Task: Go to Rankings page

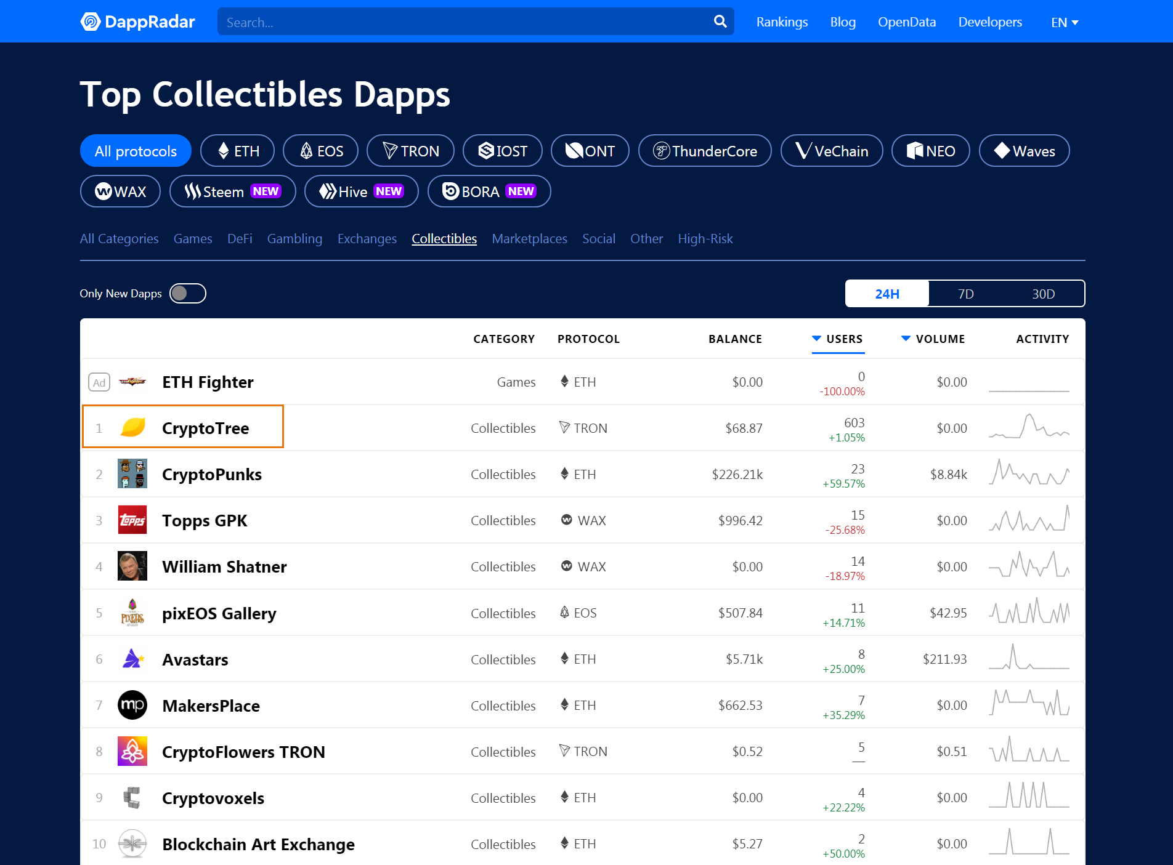Action: (x=782, y=22)
